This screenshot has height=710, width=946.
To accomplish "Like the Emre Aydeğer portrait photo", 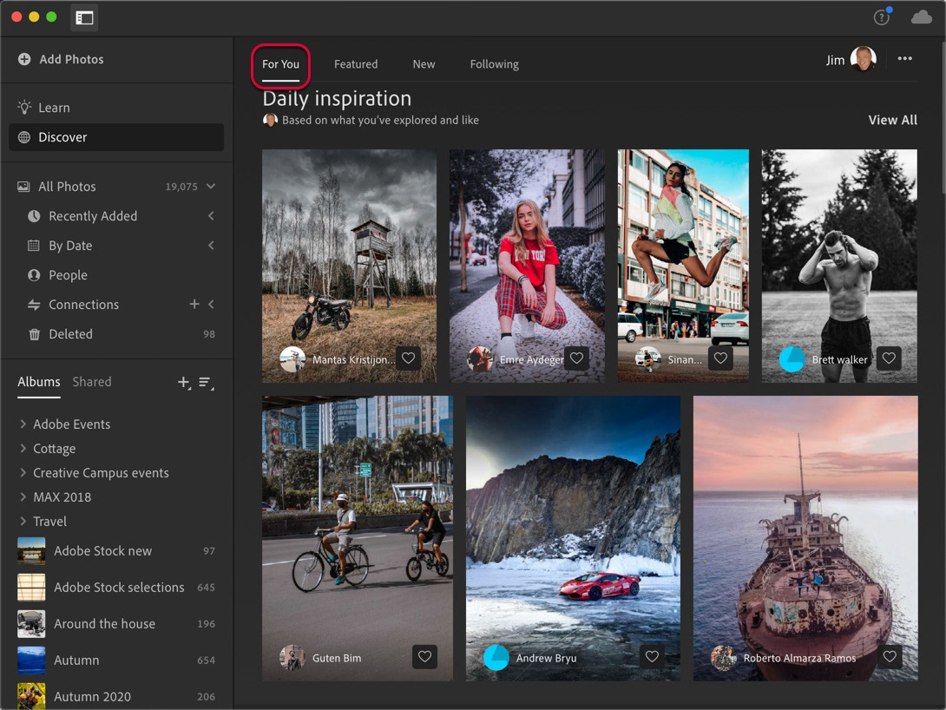I will 577,358.
